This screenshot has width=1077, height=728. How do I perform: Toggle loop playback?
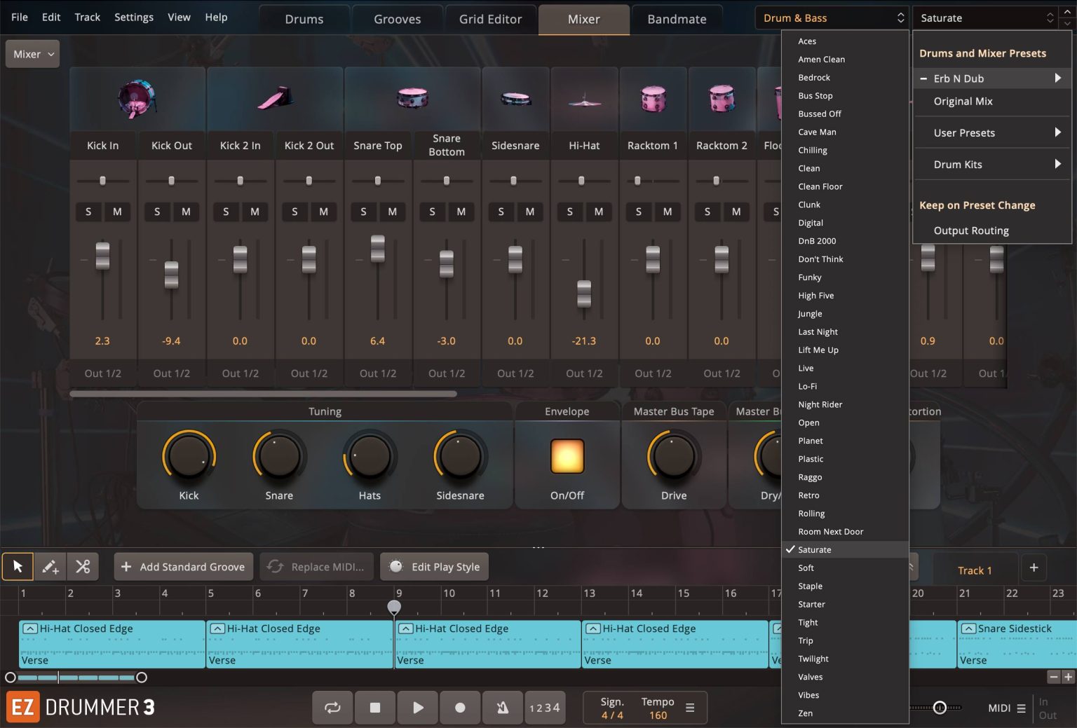click(332, 708)
